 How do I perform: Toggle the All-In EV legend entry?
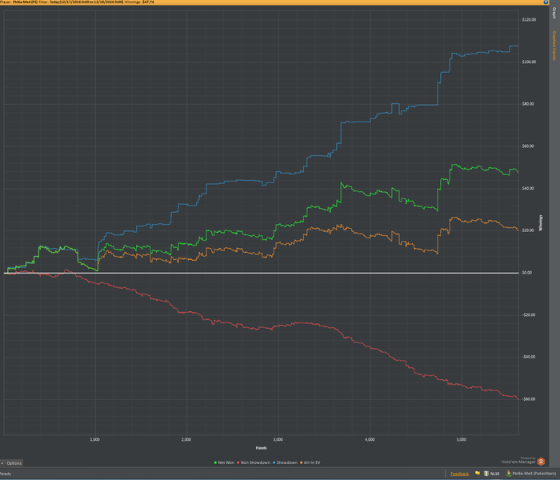310,462
